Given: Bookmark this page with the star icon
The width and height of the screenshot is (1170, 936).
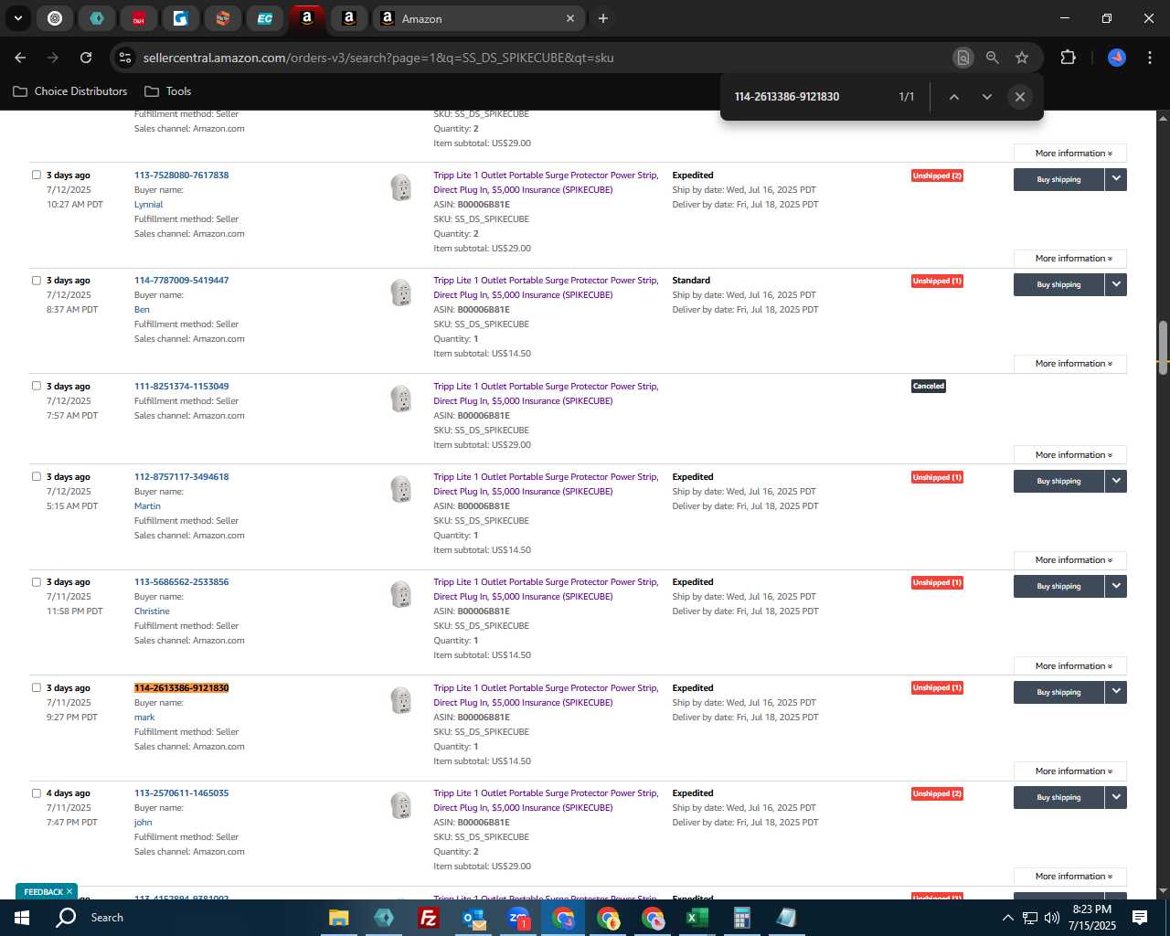Looking at the screenshot, I should 1022,58.
